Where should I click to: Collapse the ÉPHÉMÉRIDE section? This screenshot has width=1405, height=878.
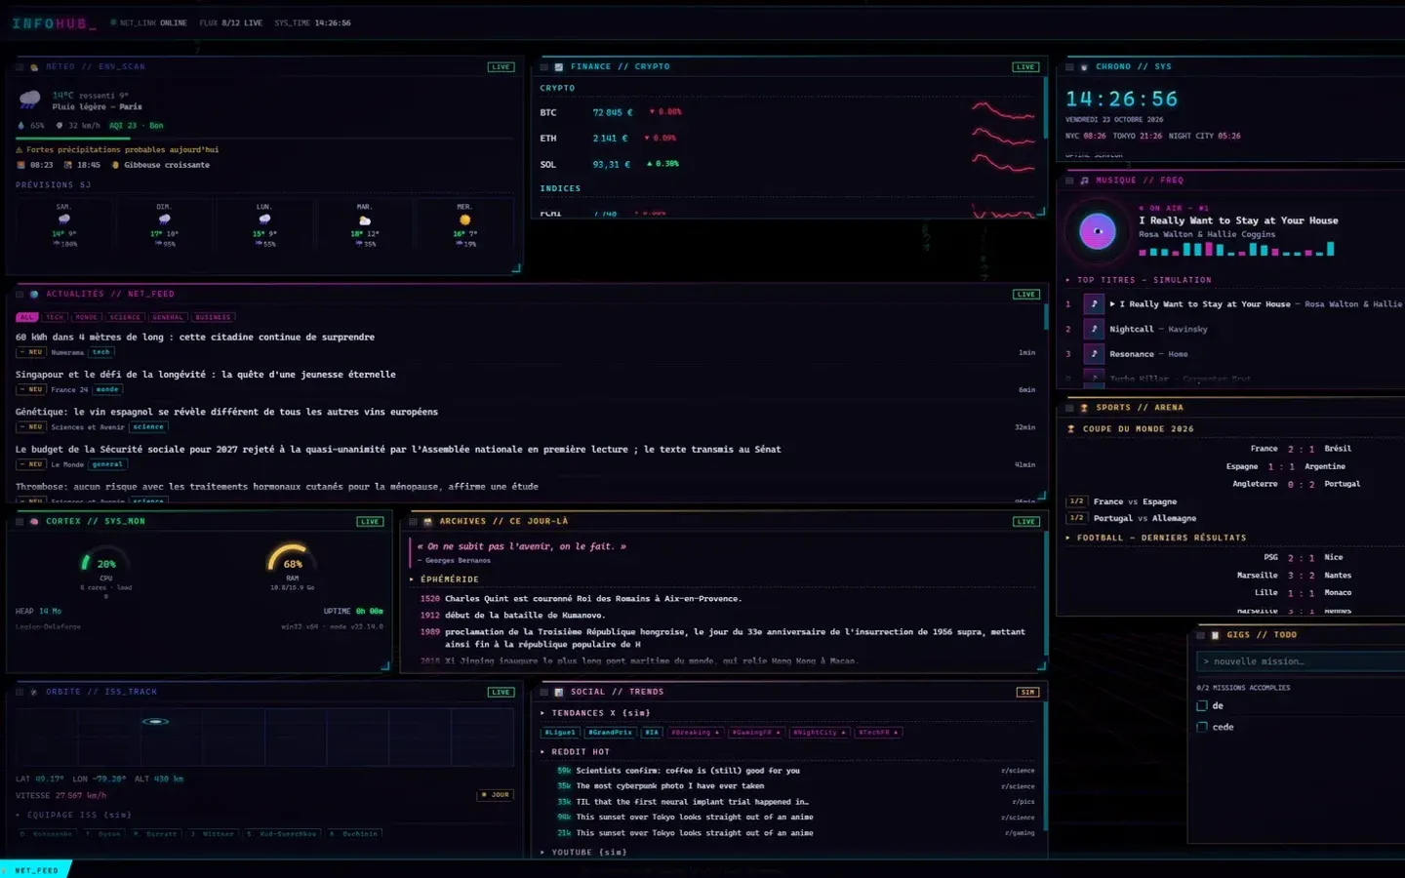coord(444,579)
